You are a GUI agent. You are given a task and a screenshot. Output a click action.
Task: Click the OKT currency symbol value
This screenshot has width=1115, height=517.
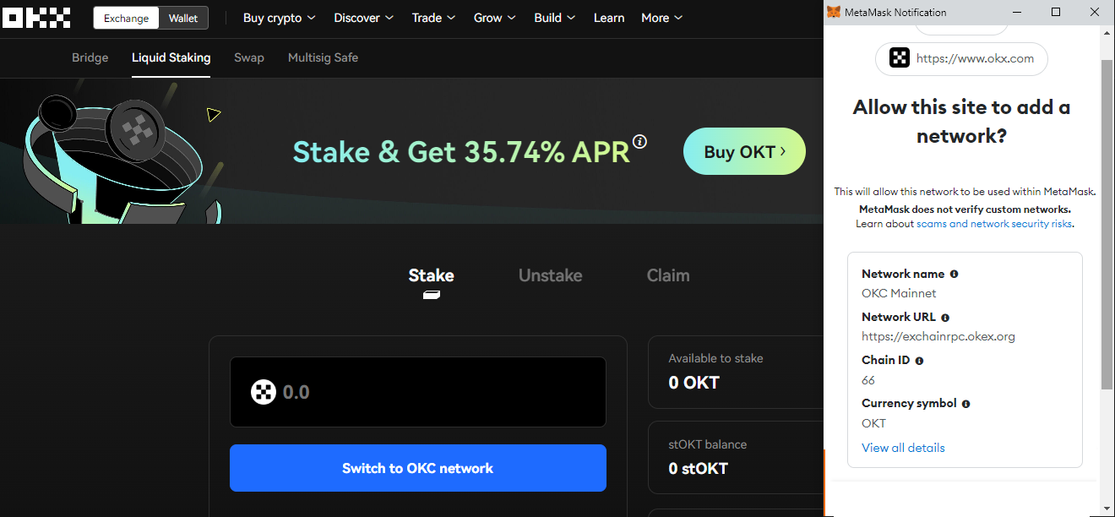(873, 423)
